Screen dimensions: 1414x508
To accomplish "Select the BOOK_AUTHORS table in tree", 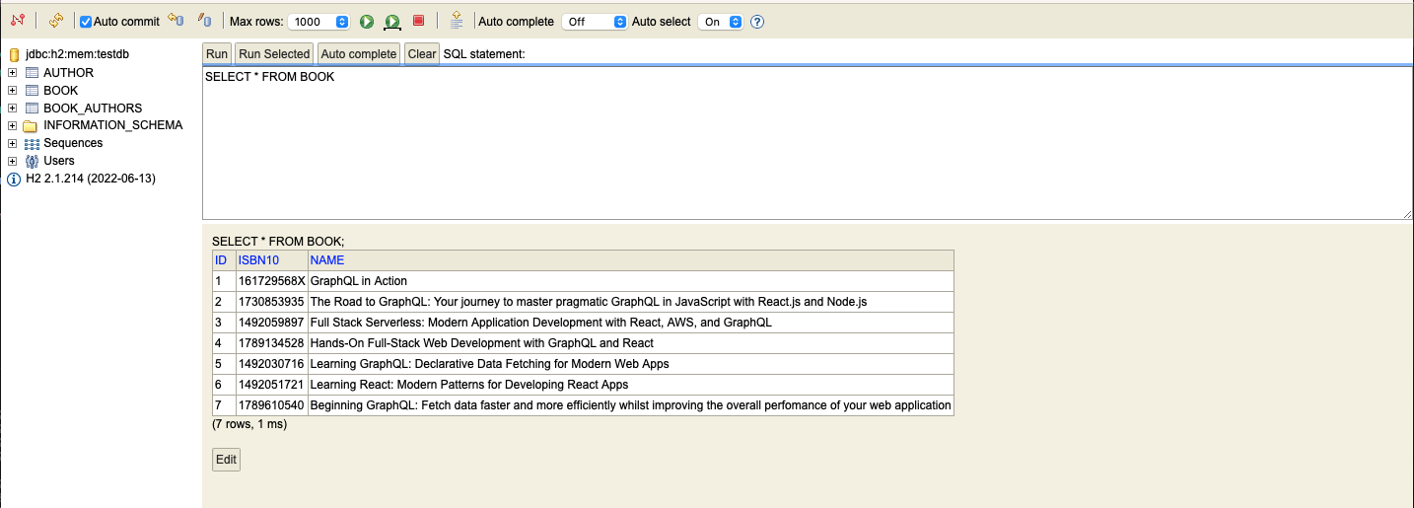I will coord(93,109).
